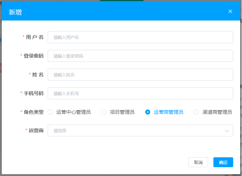Pick the 渠道商管理员 radio option
242x176 pixels.
[x=196, y=112]
